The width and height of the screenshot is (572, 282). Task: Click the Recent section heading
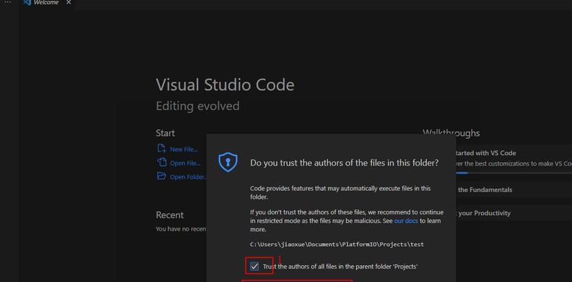click(x=170, y=215)
